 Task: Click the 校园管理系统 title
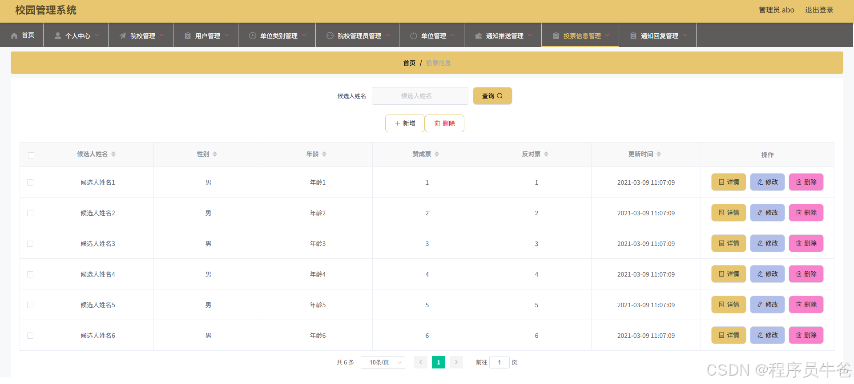coord(46,10)
